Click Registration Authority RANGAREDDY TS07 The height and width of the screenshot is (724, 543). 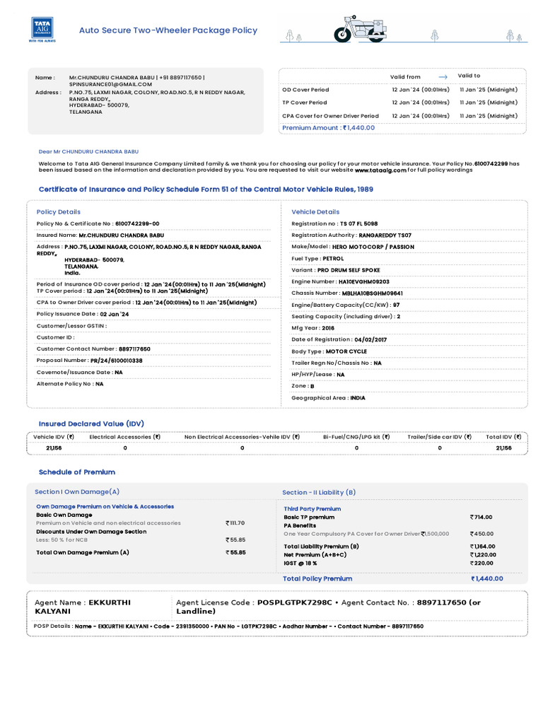[351, 235]
